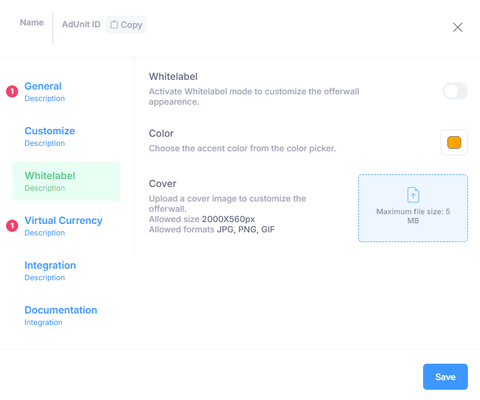Enable the Whitelabel mode toggle
Screen dimensions: 480x400
[455, 91]
